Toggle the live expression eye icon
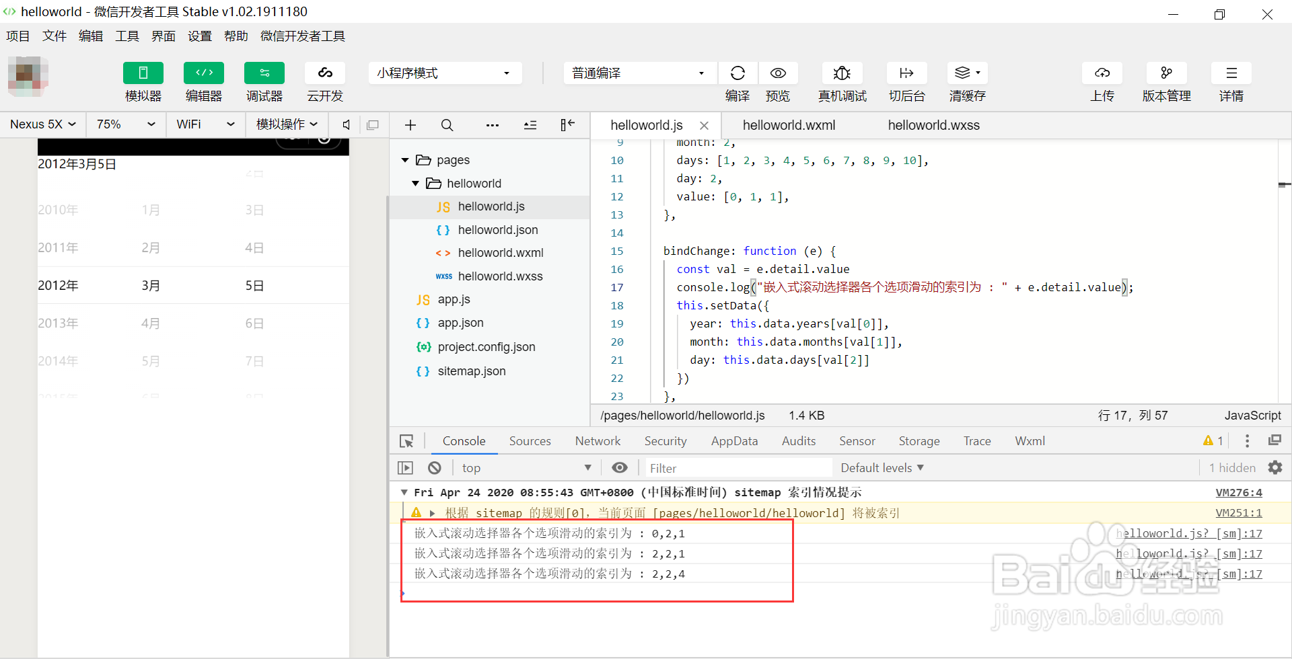1292x659 pixels. pos(620,468)
